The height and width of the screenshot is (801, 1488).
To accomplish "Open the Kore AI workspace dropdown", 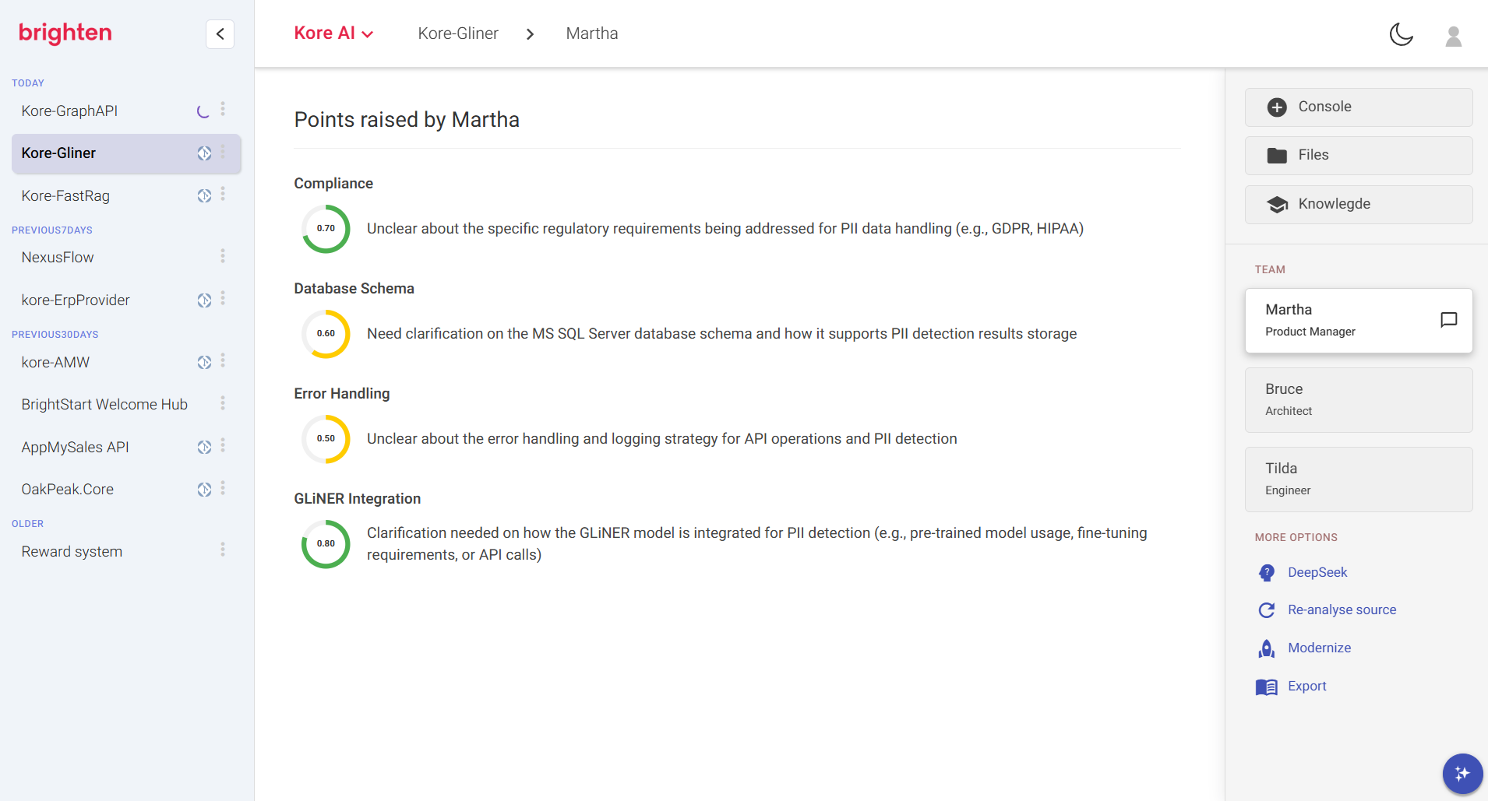I will [333, 33].
